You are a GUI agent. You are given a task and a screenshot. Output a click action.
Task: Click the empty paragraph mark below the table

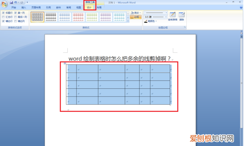(x=68, y=109)
